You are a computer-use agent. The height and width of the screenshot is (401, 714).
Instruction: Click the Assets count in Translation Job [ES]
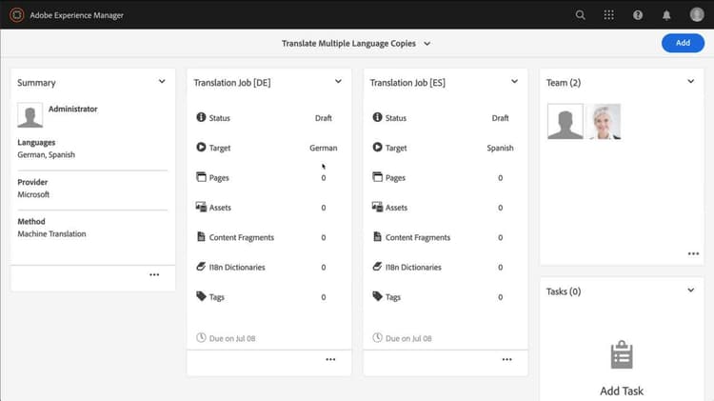[500, 208]
